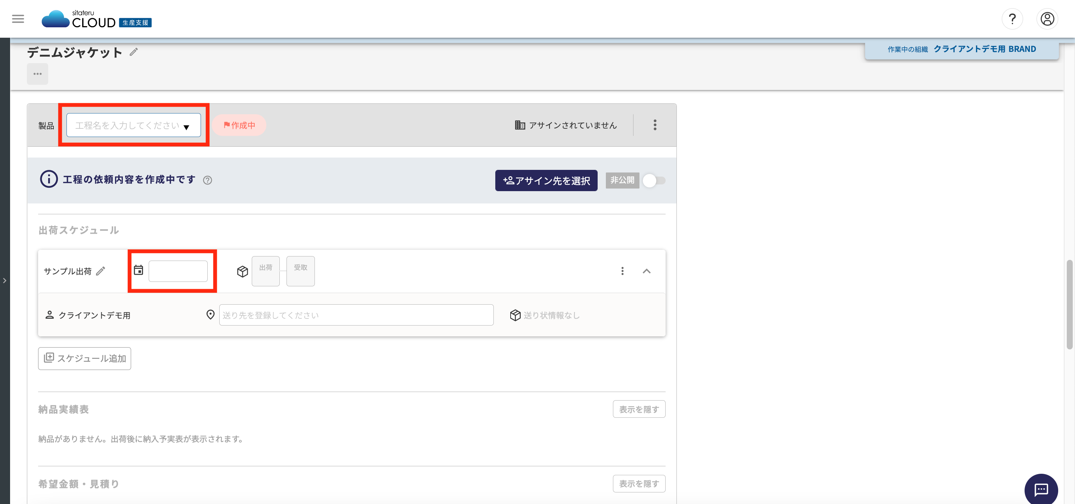The image size is (1075, 504).
Task: Open the user account profile icon
Action: tap(1047, 19)
